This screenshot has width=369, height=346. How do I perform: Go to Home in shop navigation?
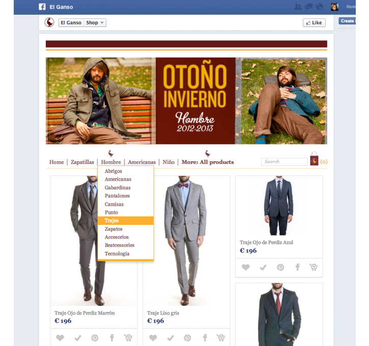pos(56,162)
